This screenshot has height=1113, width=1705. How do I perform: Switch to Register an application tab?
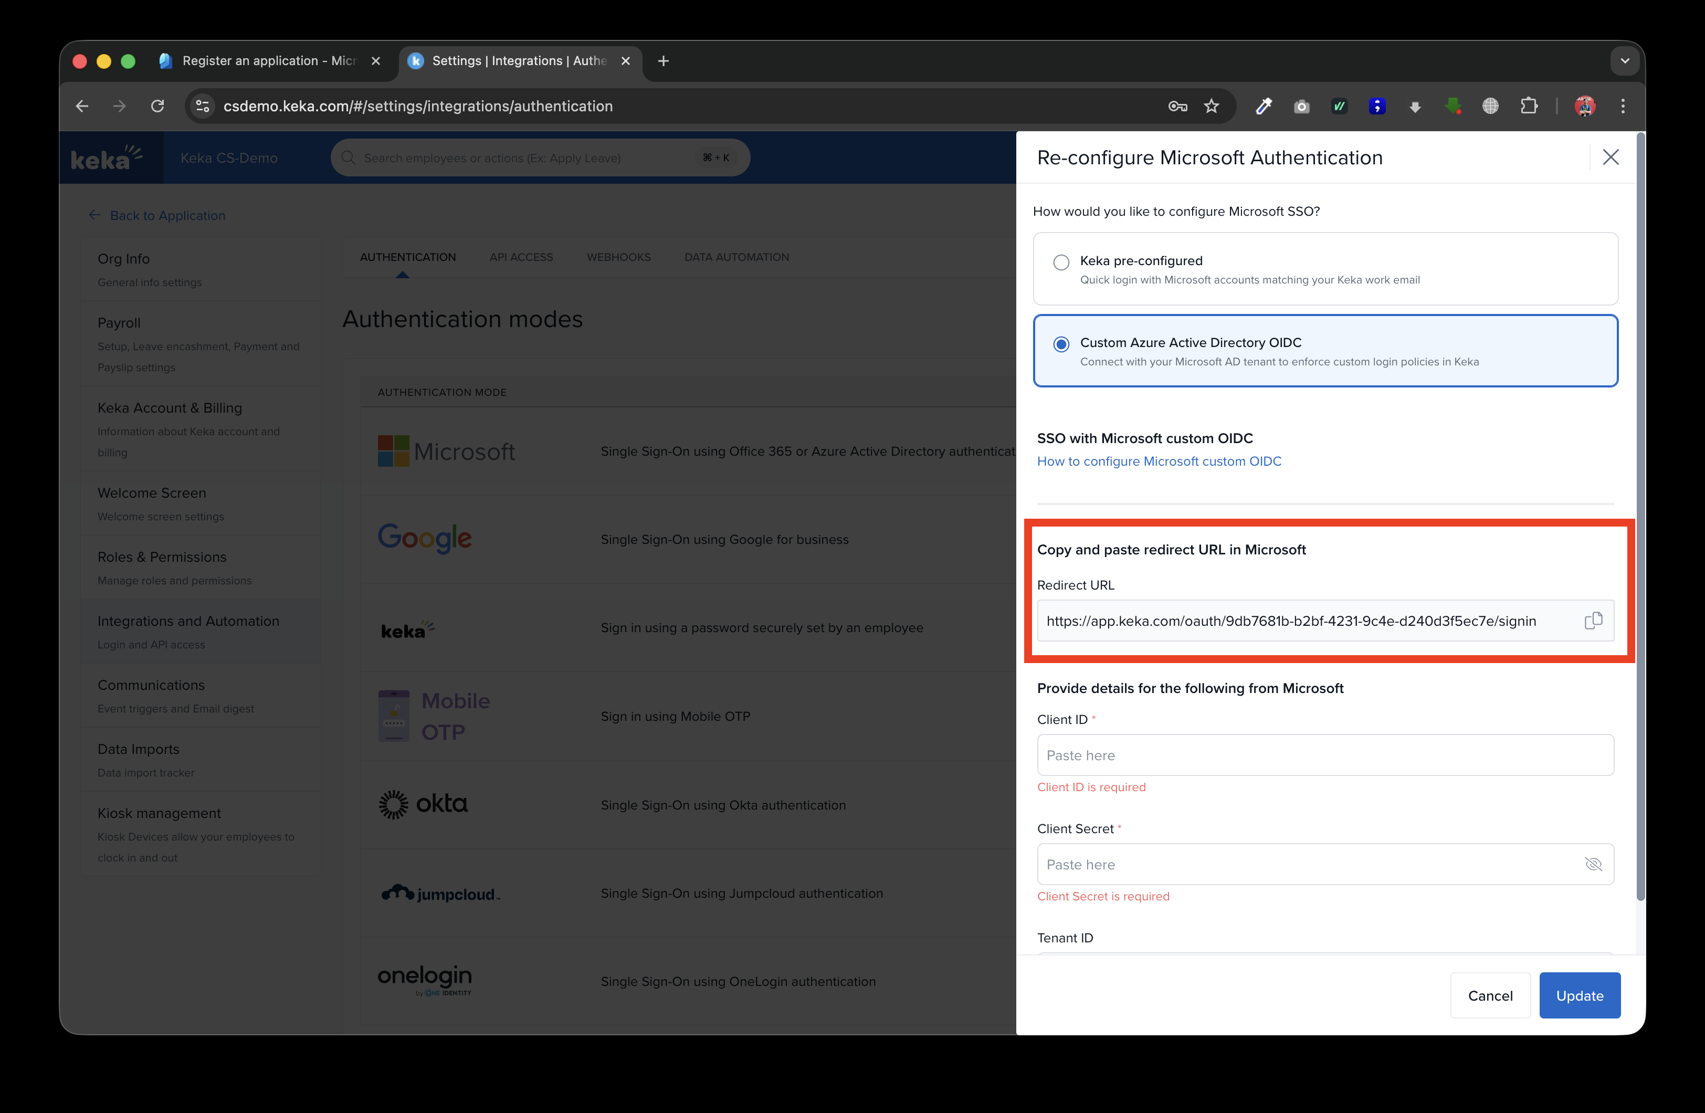[269, 61]
